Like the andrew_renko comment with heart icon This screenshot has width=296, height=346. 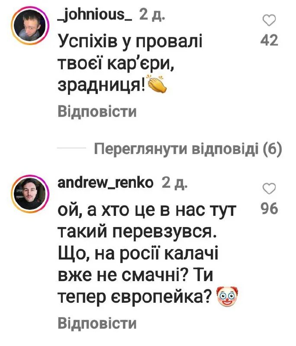pyautogui.click(x=269, y=189)
